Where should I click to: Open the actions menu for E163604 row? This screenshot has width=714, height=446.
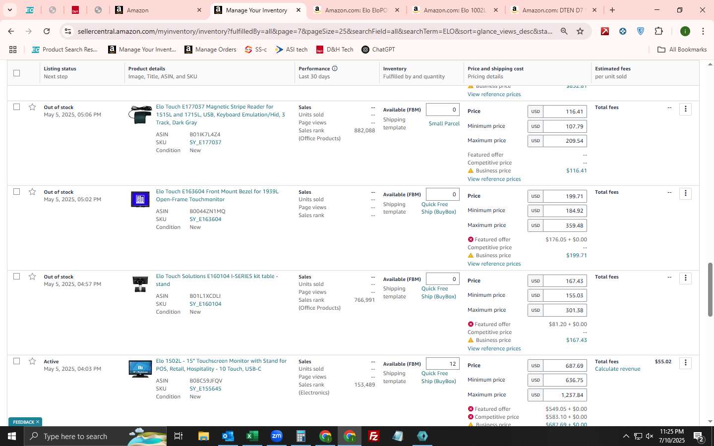[686, 194]
